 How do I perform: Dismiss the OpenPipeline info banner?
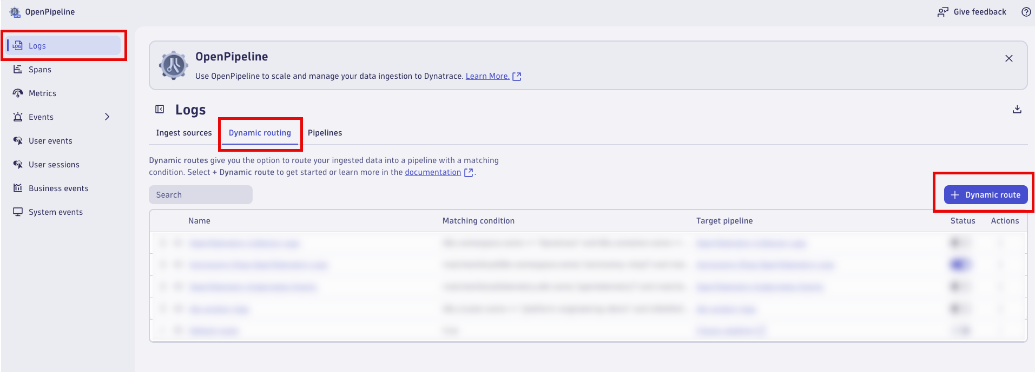click(x=1009, y=58)
